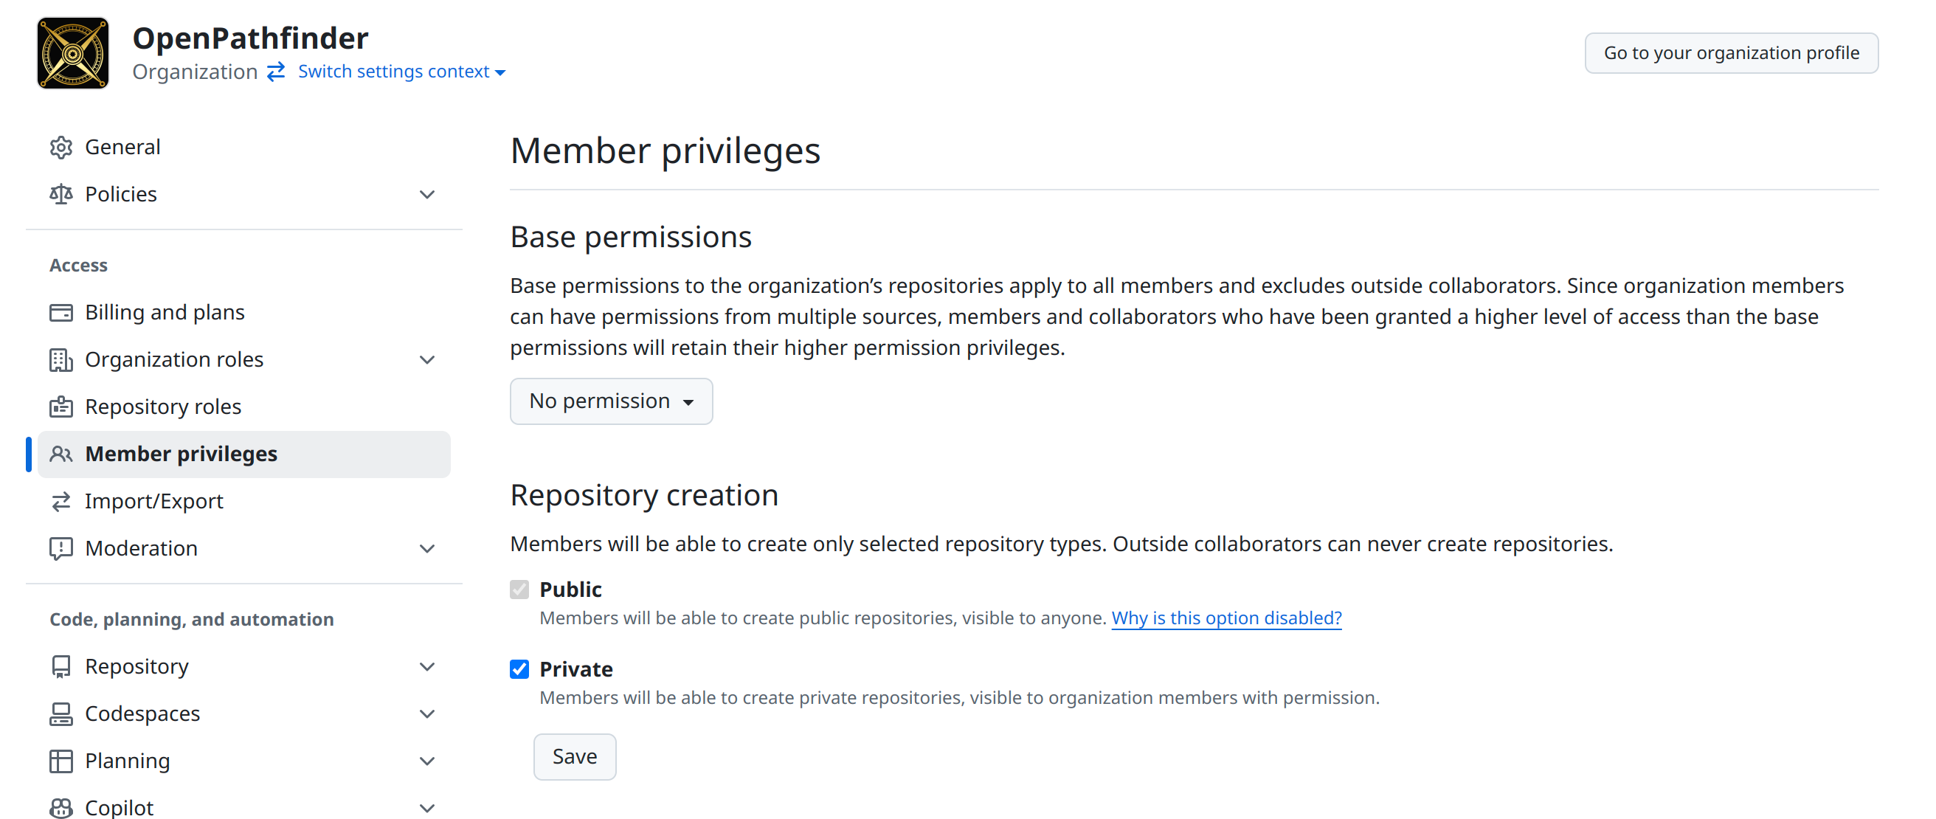Open the Member privileges settings page
This screenshot has height=819, width=1936.
tap(180, 454)
